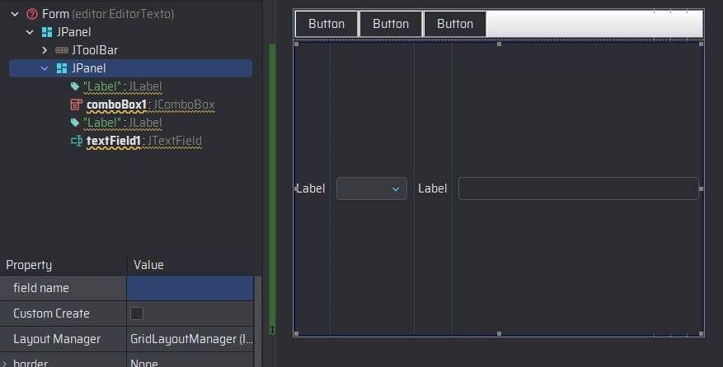Screen dimensions: 723x367
Task: Click the tag icon of the second JLabel
Action: 76,123
